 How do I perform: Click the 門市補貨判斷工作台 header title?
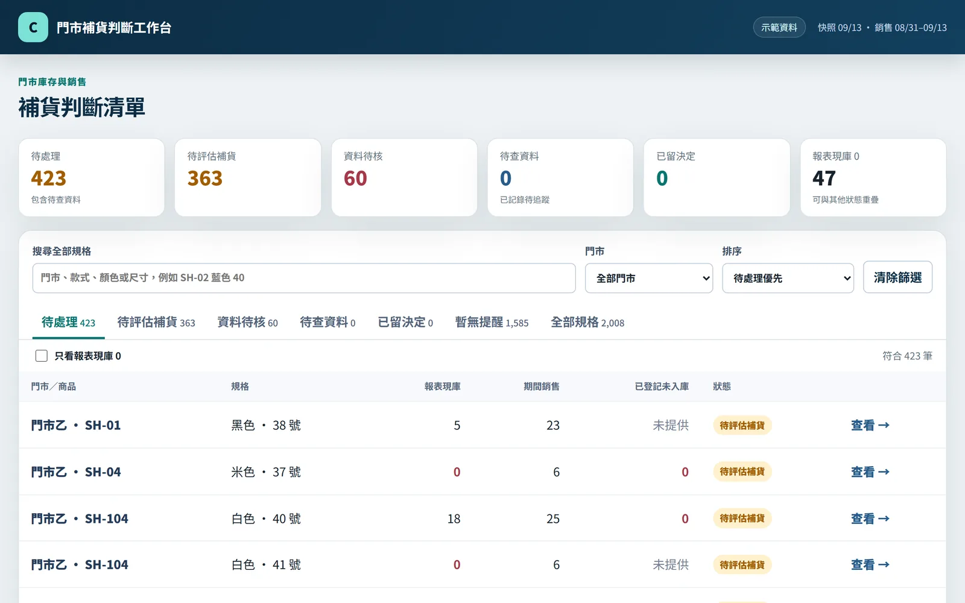click(114, 28)
